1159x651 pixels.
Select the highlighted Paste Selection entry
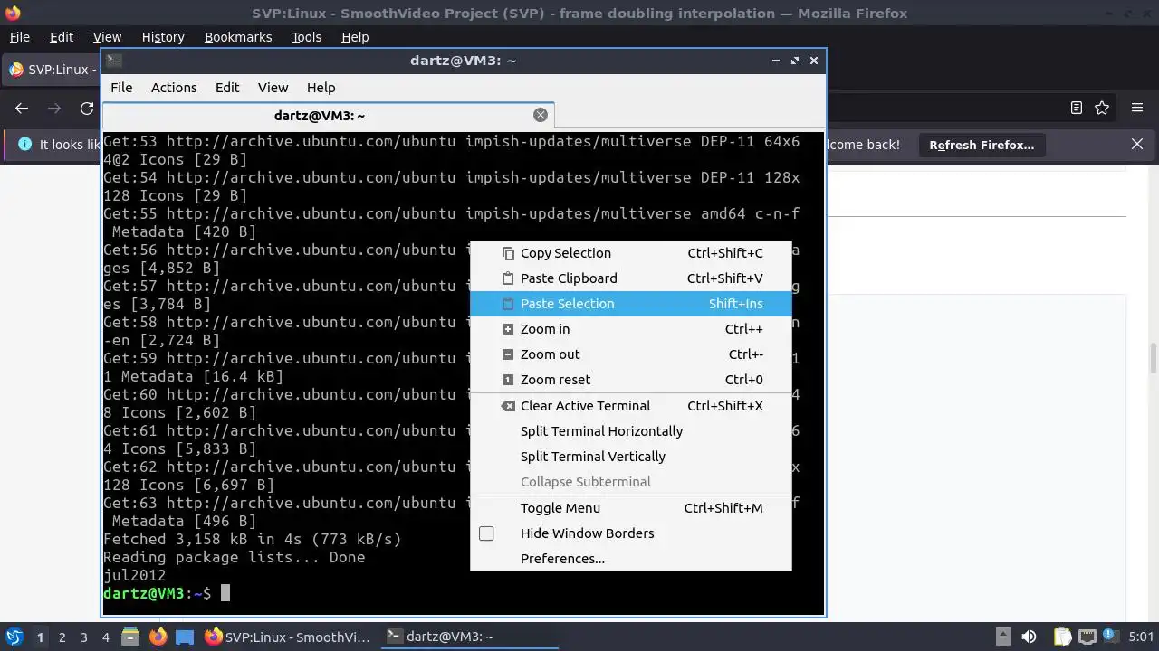click(x=630, y=304)
